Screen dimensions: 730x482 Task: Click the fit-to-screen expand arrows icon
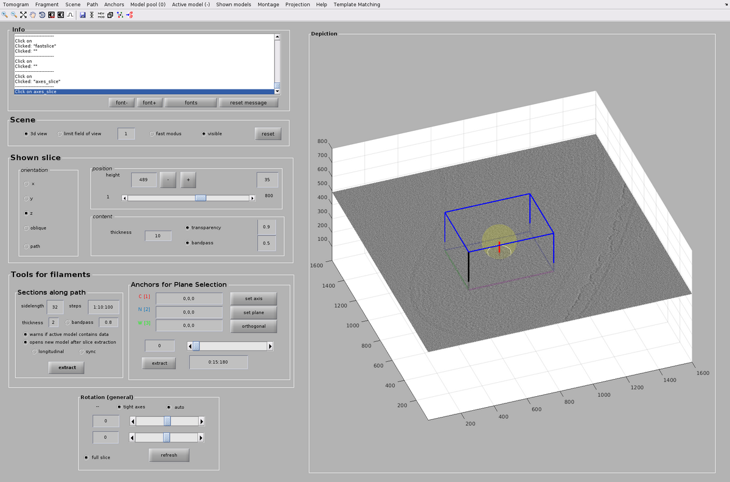click(23, 15)
